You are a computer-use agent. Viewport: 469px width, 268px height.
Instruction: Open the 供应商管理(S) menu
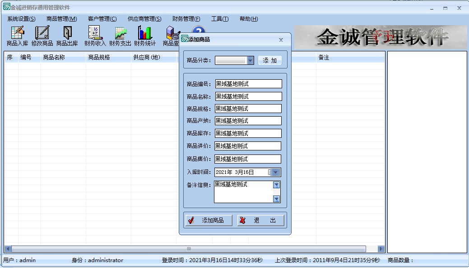pos(144,19)
